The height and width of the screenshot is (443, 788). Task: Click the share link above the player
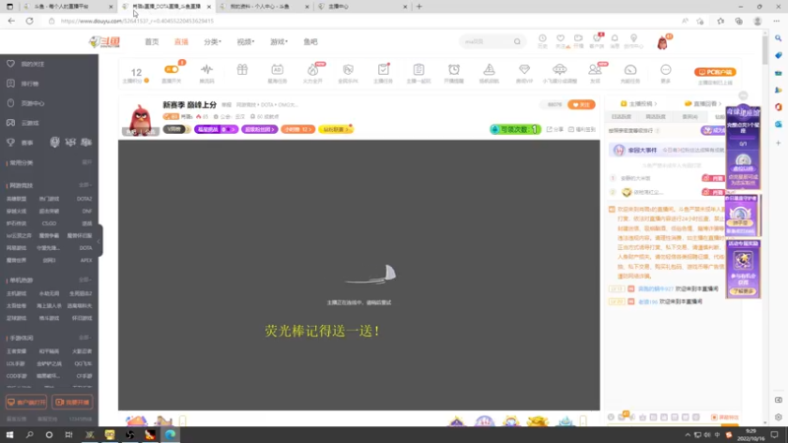tap(555, 130)
